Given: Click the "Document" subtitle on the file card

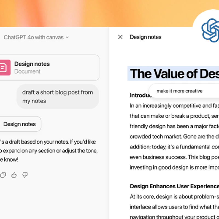Looking at the screenshot, I should [x=27, y=71].
